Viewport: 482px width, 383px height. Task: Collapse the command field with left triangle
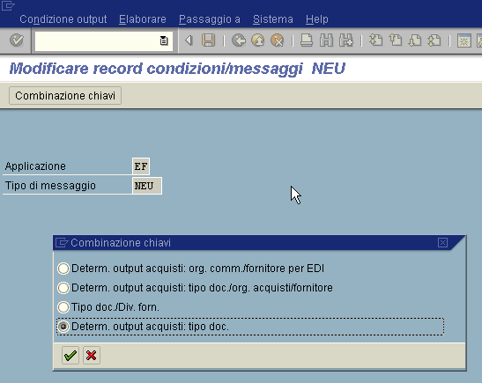(189, 41)
